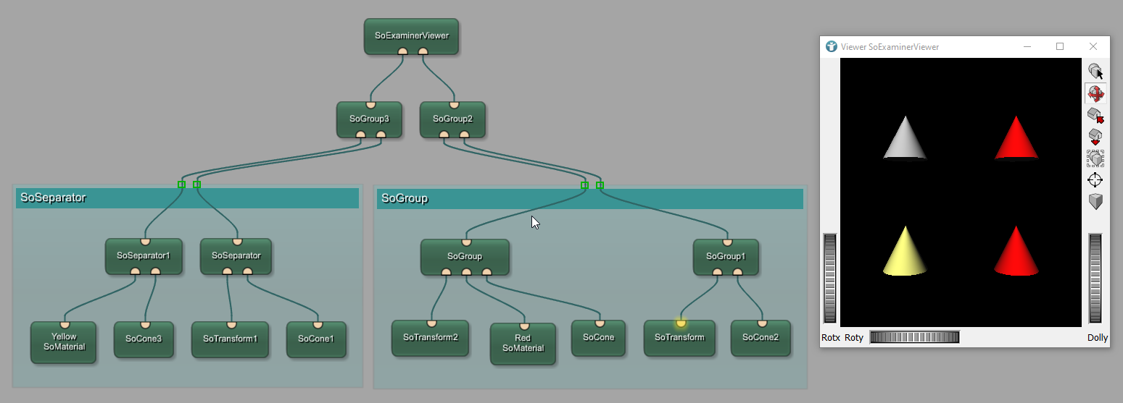Click the view all icon

[x=1095, y=158]
